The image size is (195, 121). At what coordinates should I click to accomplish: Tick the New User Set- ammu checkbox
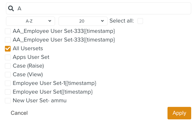coord(8,101)
